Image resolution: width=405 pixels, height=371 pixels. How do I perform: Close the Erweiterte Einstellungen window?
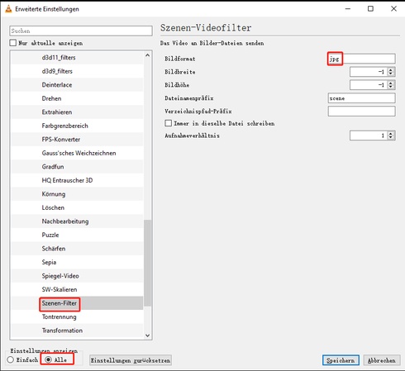(x=393, y=9)
